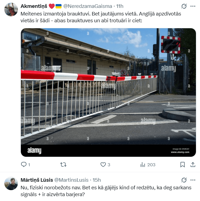Repost Akmentiņš's tweet
The height and width of the screenshot is (201, 200).
point(63,165)
